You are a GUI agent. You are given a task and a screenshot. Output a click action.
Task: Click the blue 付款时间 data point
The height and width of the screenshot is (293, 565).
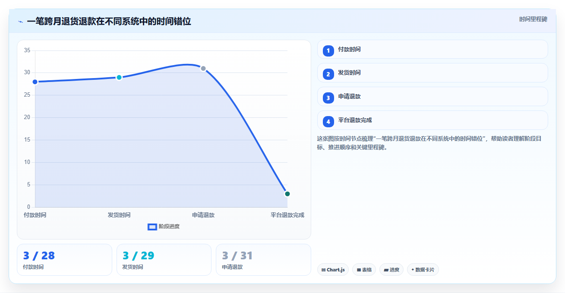pos(35,82)
